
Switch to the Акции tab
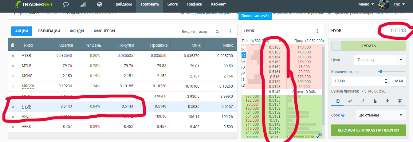click(x=22, y=31)
